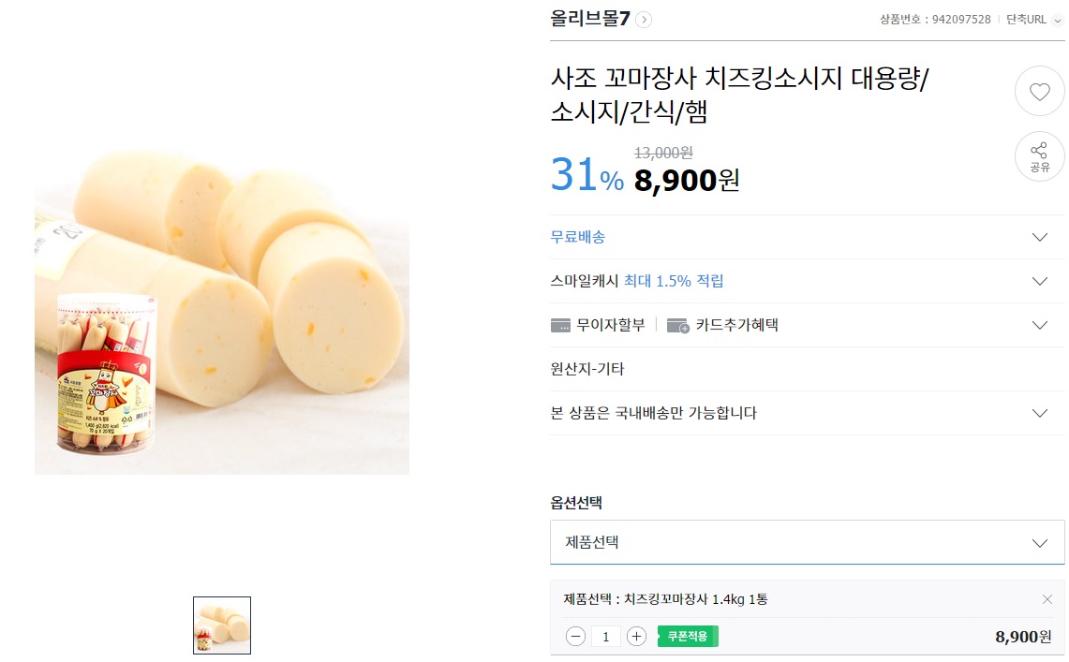Expand the card benefits row chevron
Viewport: 1069px width, 662px height.
coord(1039,325)
